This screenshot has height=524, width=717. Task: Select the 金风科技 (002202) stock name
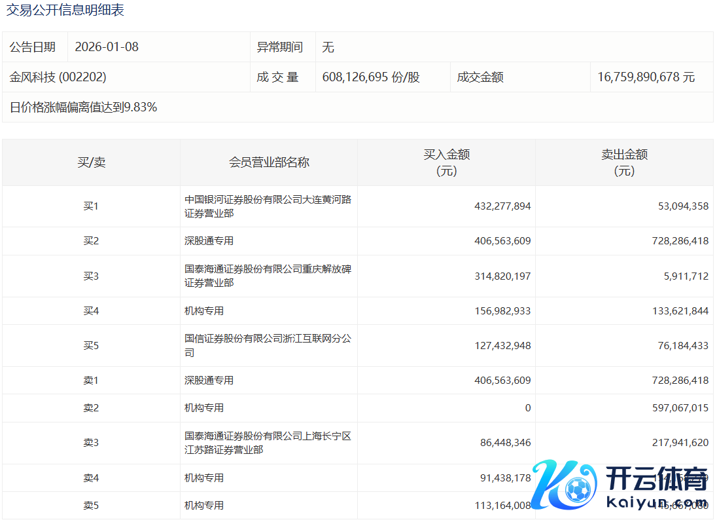58,77
